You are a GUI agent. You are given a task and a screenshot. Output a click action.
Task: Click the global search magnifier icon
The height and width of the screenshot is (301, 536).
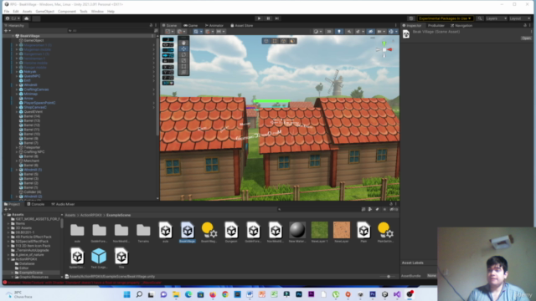point(480,18)
